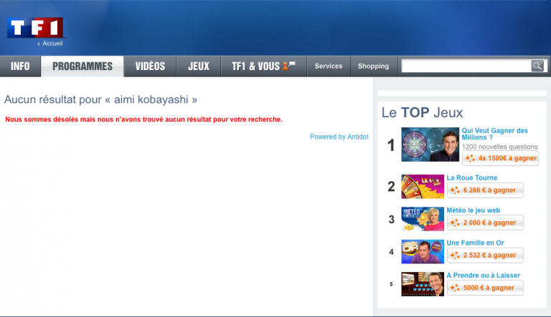Click the "Le TOP Jeux" heading

(x=422, y=112)
